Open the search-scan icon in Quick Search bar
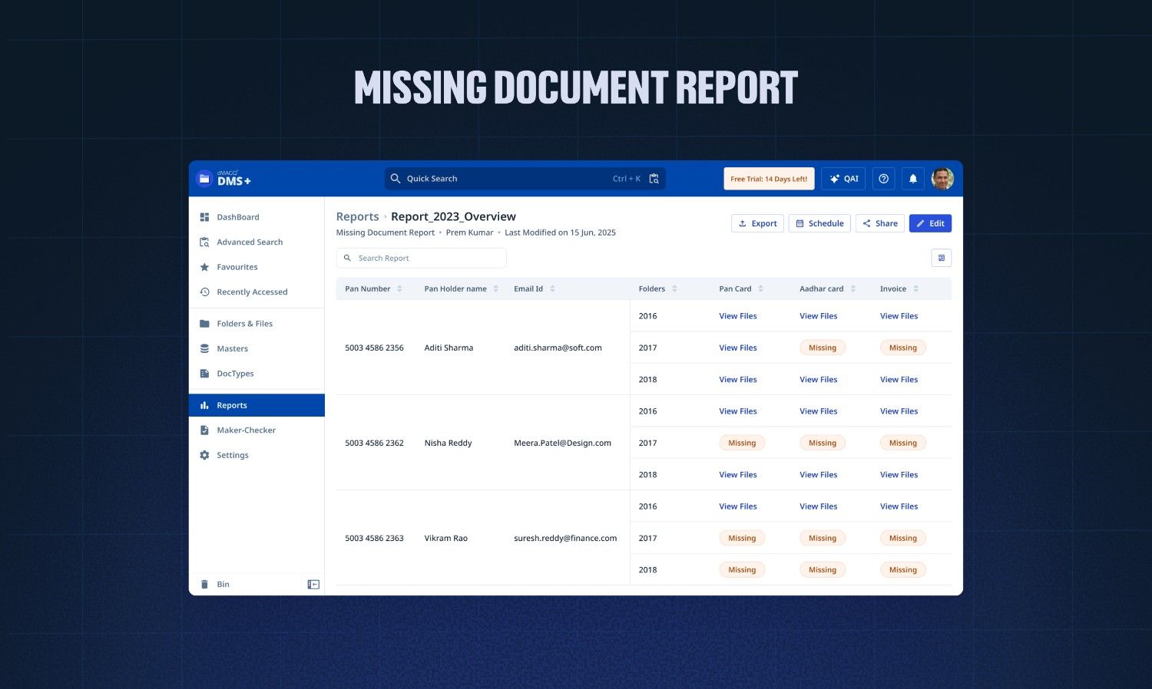This screenshot has height=689, width=1152. coord(653,178)
